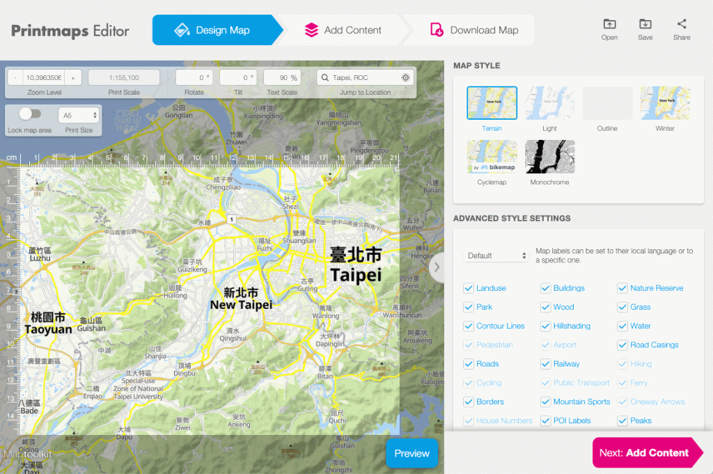Screen dimensions: 713x474
Task: Click the geolocate crosshair in Jump to Location
Action: pos(407,77)
